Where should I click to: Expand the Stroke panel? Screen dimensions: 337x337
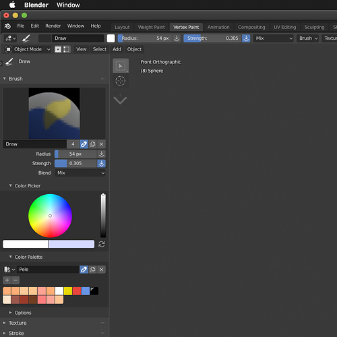point(4,333)
